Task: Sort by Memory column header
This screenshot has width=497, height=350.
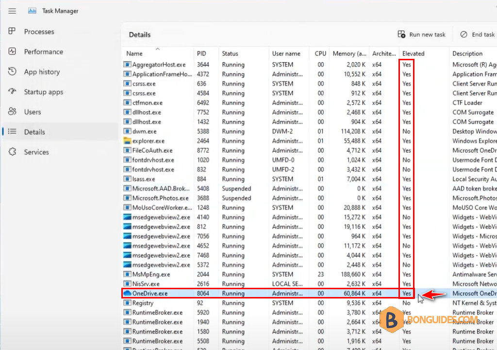Action: pyautogui.click(x=349, y=53)
